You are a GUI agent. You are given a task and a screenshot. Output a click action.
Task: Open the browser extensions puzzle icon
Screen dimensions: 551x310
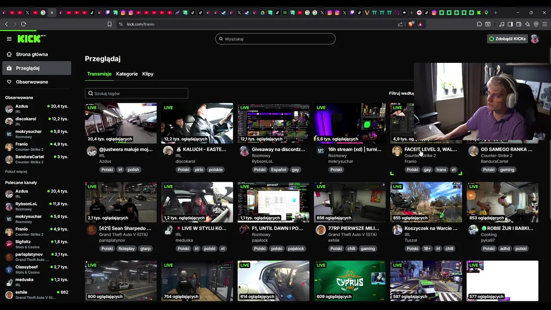[479, 24]
